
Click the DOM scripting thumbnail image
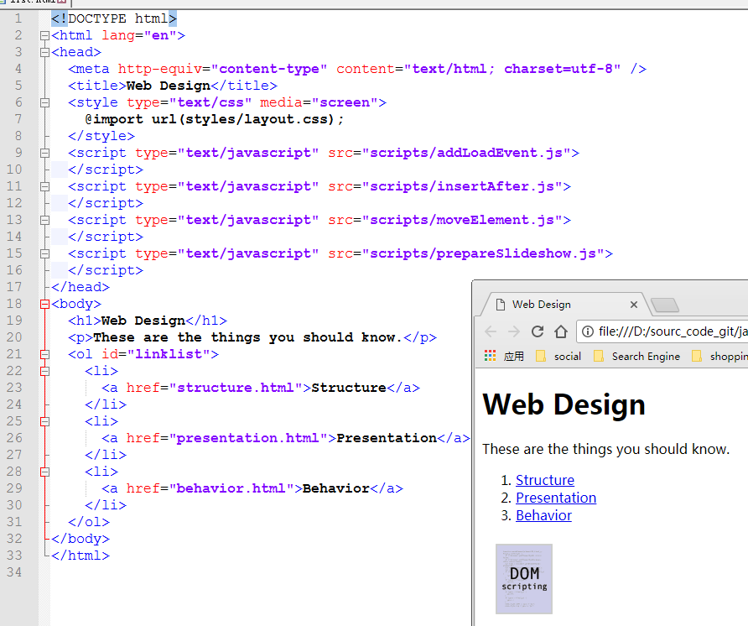[x=524, y=579]
